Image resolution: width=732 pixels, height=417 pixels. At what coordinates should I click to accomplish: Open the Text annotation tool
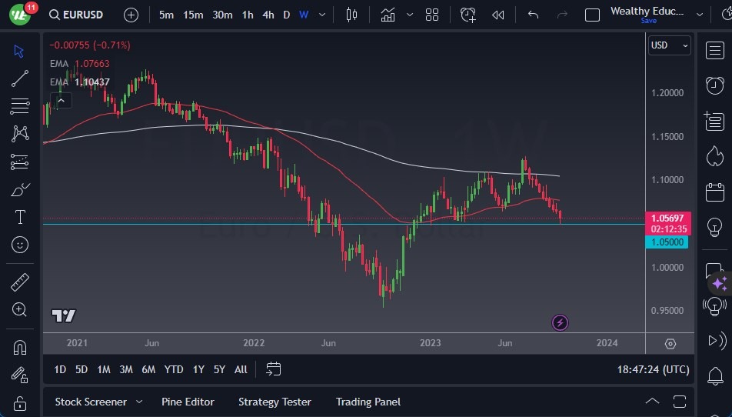pyautogui.click(x=20, y=217)
